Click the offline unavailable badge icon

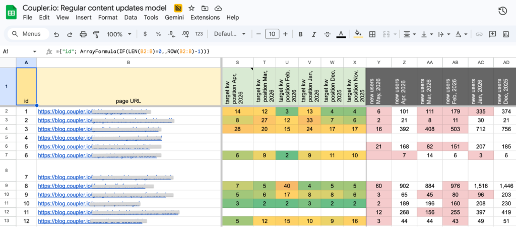click(x=178, y=8)
